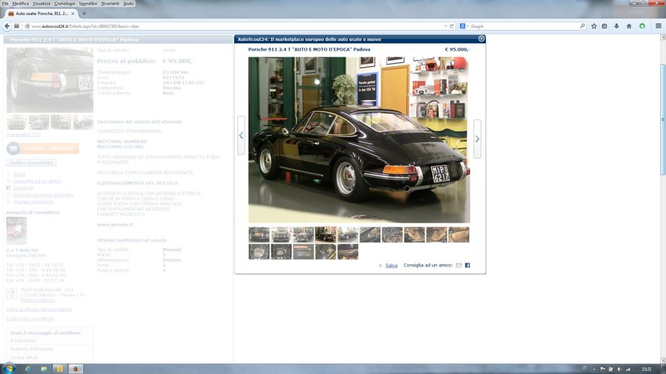Reload the current page
666x374 pixels.
click(452, 26)
